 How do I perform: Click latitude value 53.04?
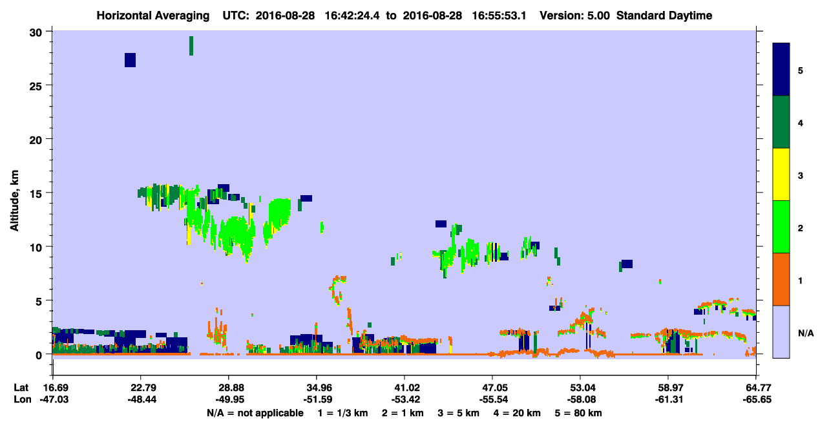pyautogui.click(x=580, y=388)
